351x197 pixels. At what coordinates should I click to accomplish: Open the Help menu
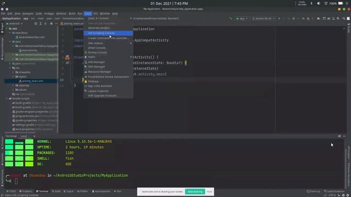click(x=115, y=14)
